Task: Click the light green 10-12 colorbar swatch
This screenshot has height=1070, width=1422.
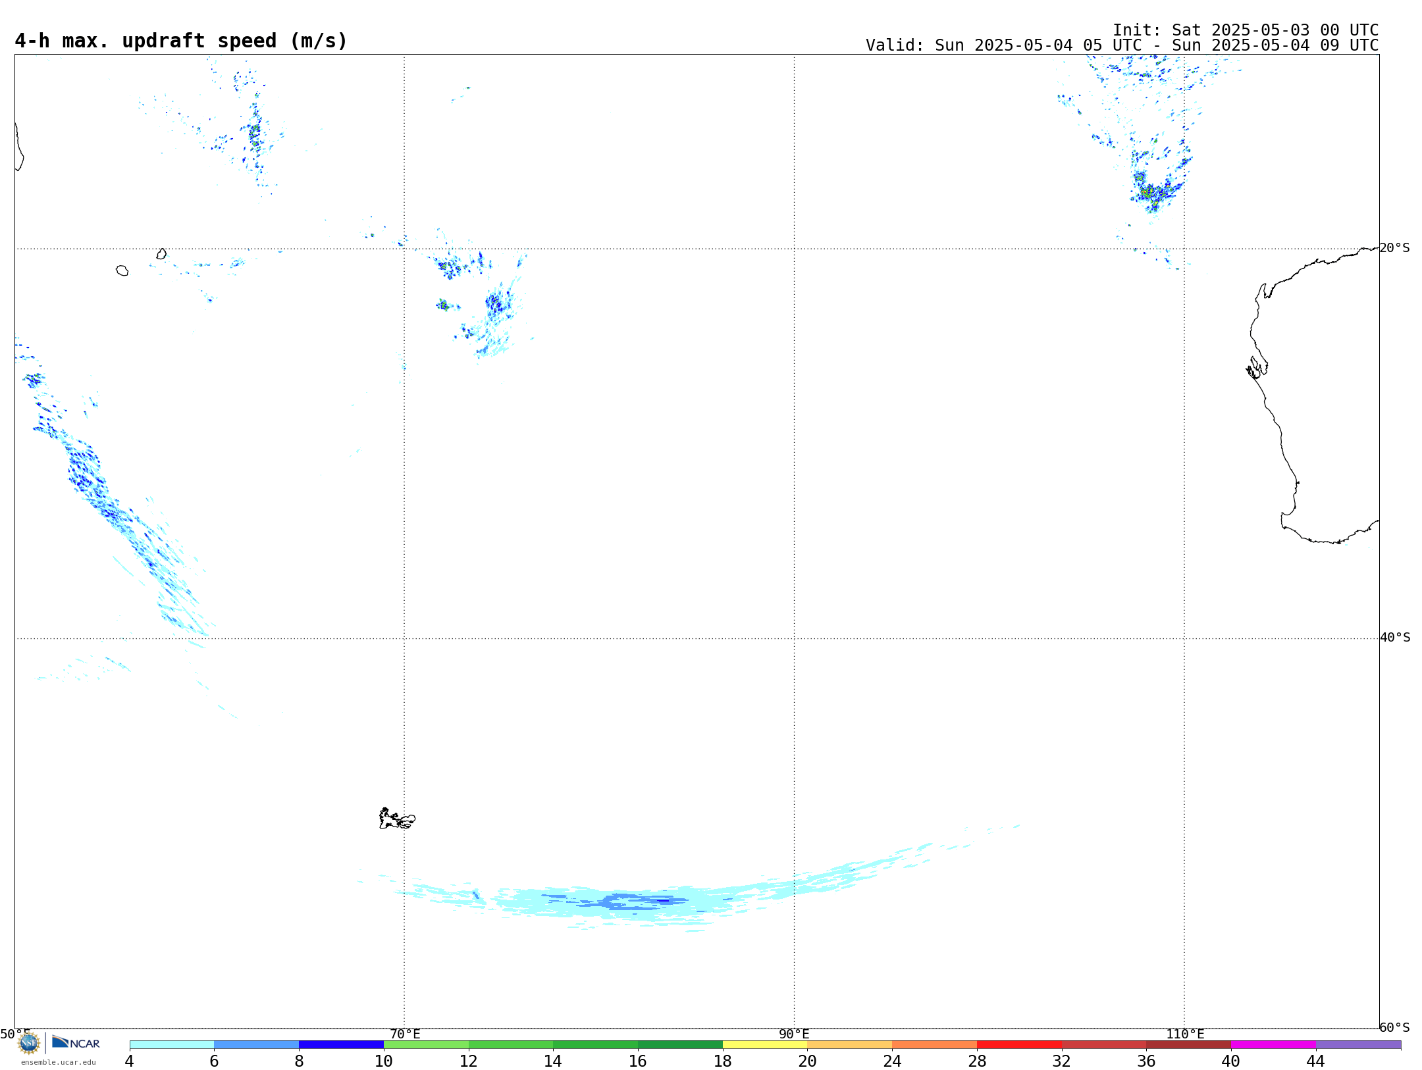Action: (x=426, y=1045)
